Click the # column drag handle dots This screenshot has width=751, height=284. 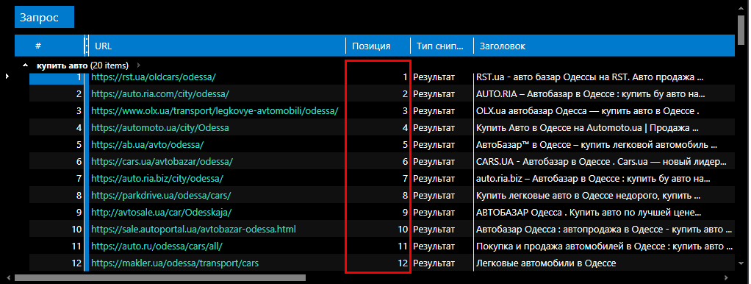86,46
